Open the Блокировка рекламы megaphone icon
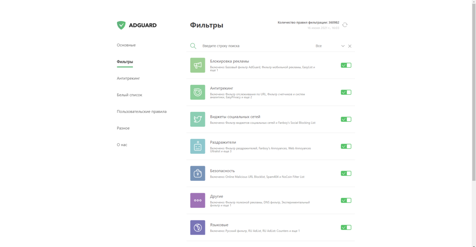Image resolution: width=476 pixels, height=247 pixels. point(198,65)
